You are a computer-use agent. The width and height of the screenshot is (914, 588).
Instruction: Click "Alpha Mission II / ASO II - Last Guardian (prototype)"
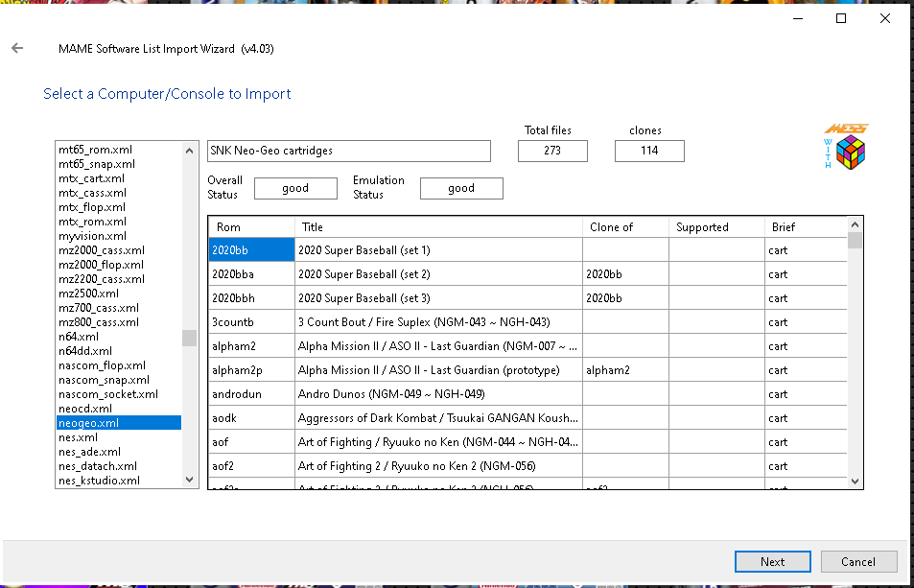(429, 370)
